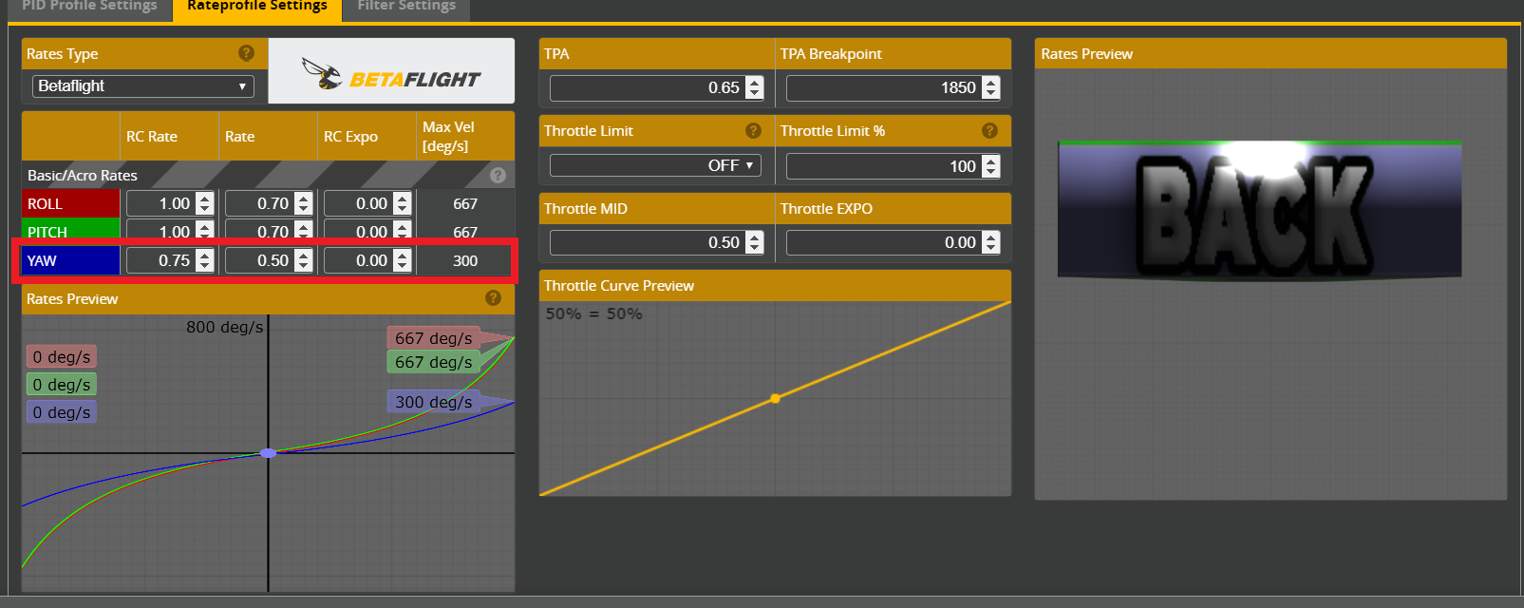Click the 50% = 50% throttle readout
1524x608 pixels.
(x=593, y=313)
